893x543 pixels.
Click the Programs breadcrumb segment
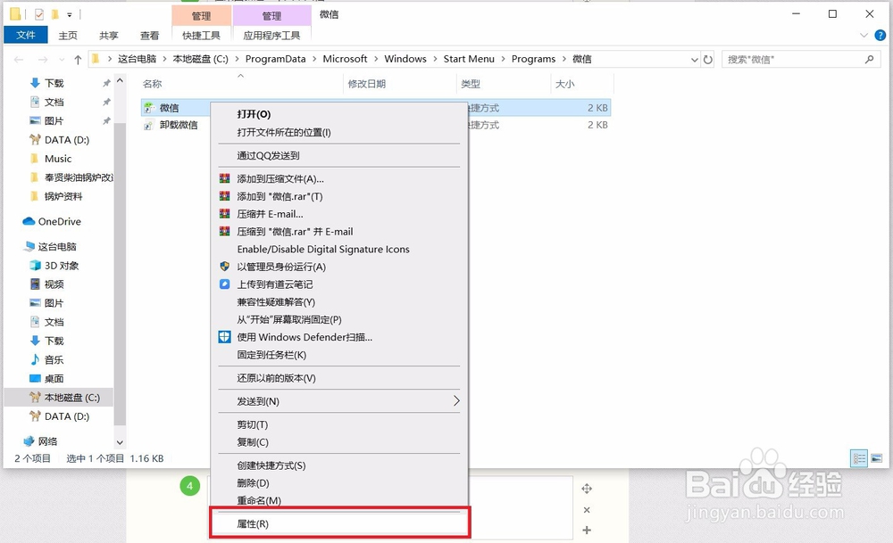[533, 59]
